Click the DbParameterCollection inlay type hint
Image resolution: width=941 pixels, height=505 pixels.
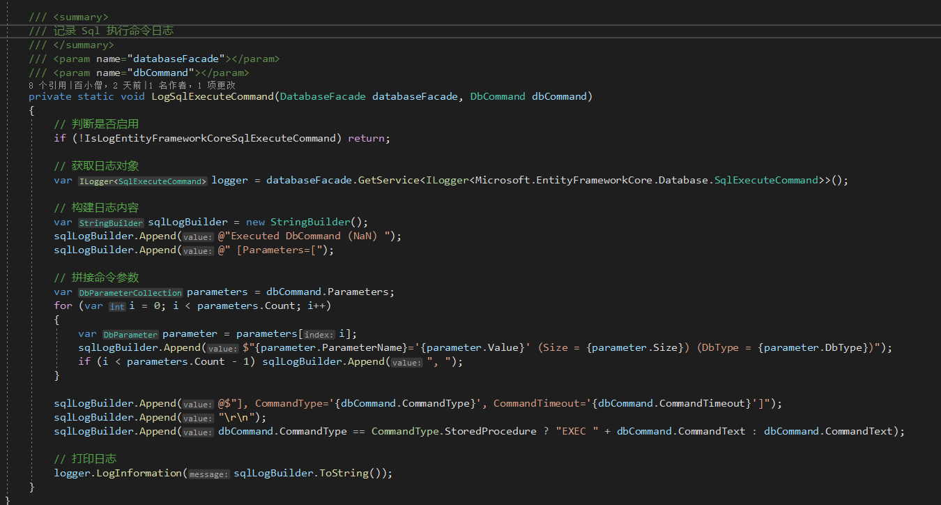pos(130,292)
